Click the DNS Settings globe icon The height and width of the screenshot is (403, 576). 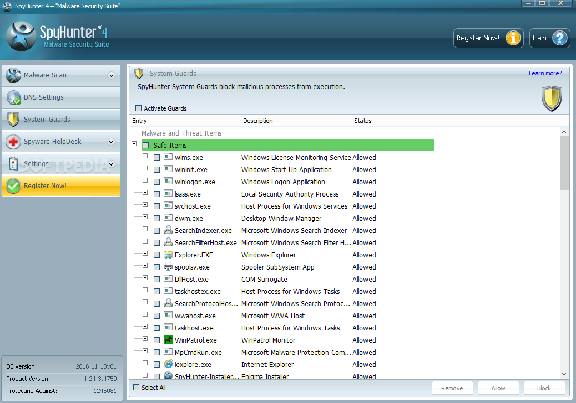point(13,97)
